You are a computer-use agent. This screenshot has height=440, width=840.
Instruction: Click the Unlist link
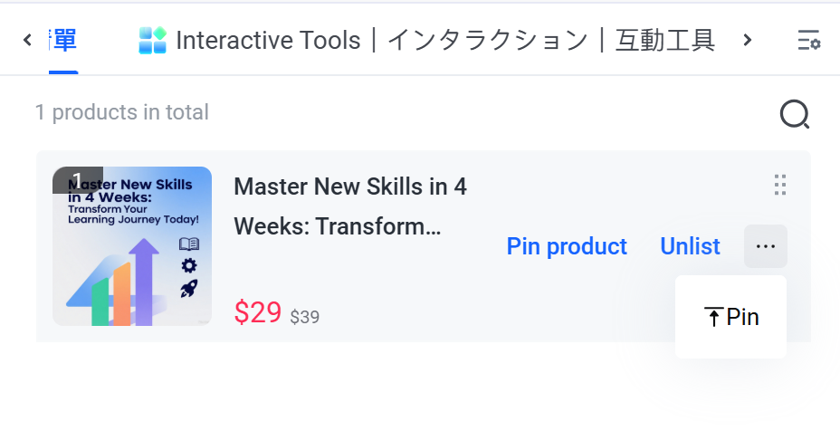tap(690, 246)
